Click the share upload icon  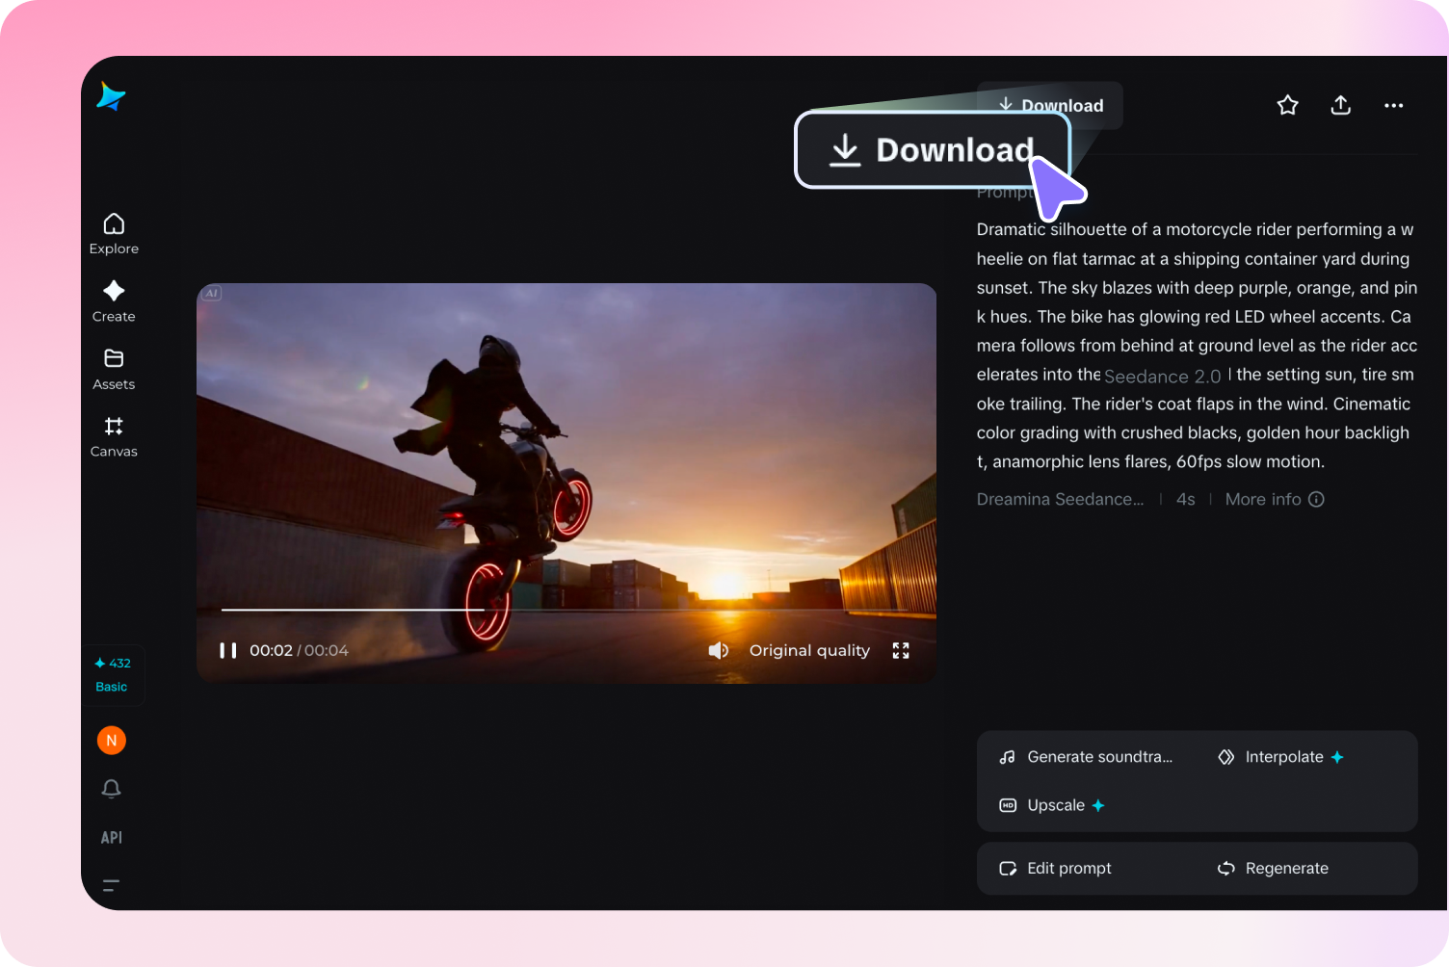(x=1341, y=105)
